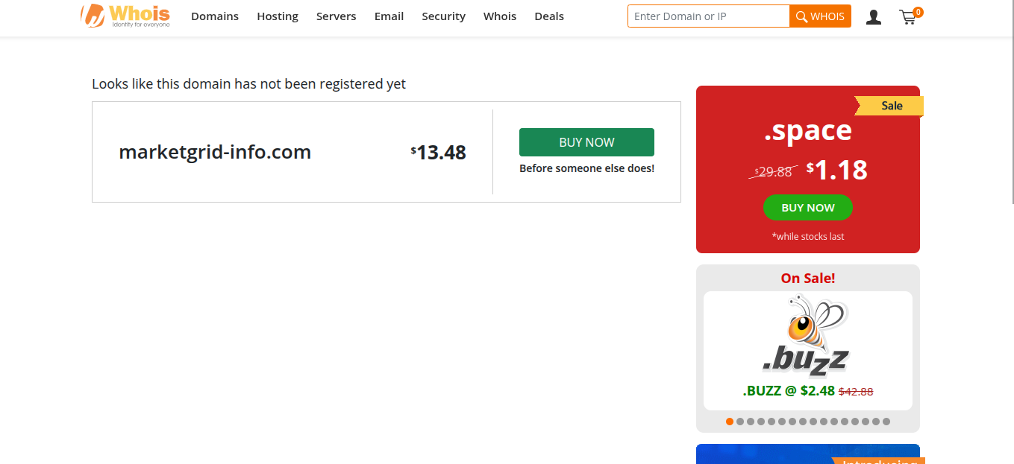This screenshot has width=1014, height=464.
Task: Open the shopping cart icon
Action: 908,16
